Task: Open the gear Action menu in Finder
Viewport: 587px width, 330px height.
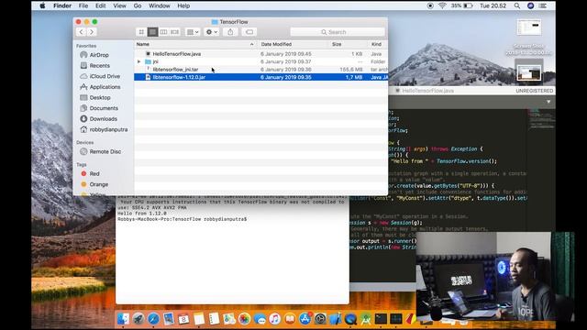Action: pos(212,32)
